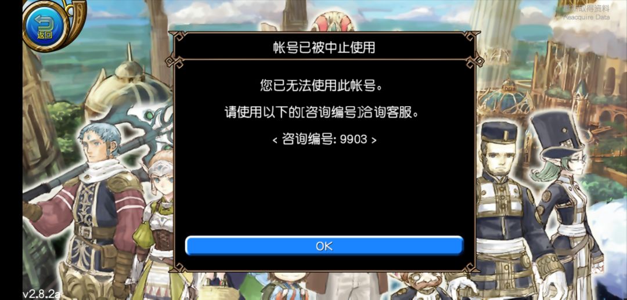This screenshot has height=300, width=627.
Task: Tap the Reacquire Data link
Action: (586, 13)
